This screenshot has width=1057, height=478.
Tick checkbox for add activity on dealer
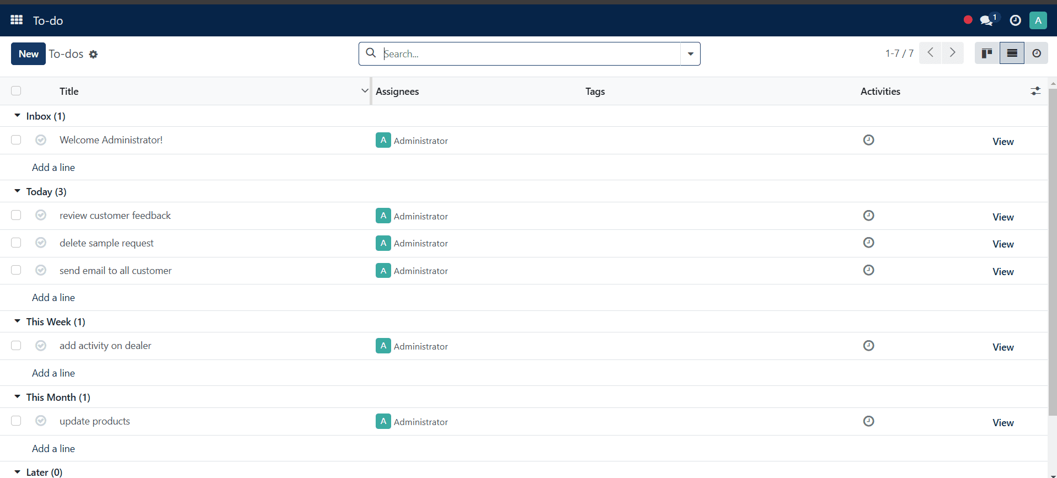[16, 346]
